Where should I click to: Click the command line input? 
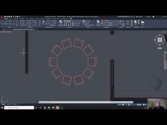tap(86, 102)
